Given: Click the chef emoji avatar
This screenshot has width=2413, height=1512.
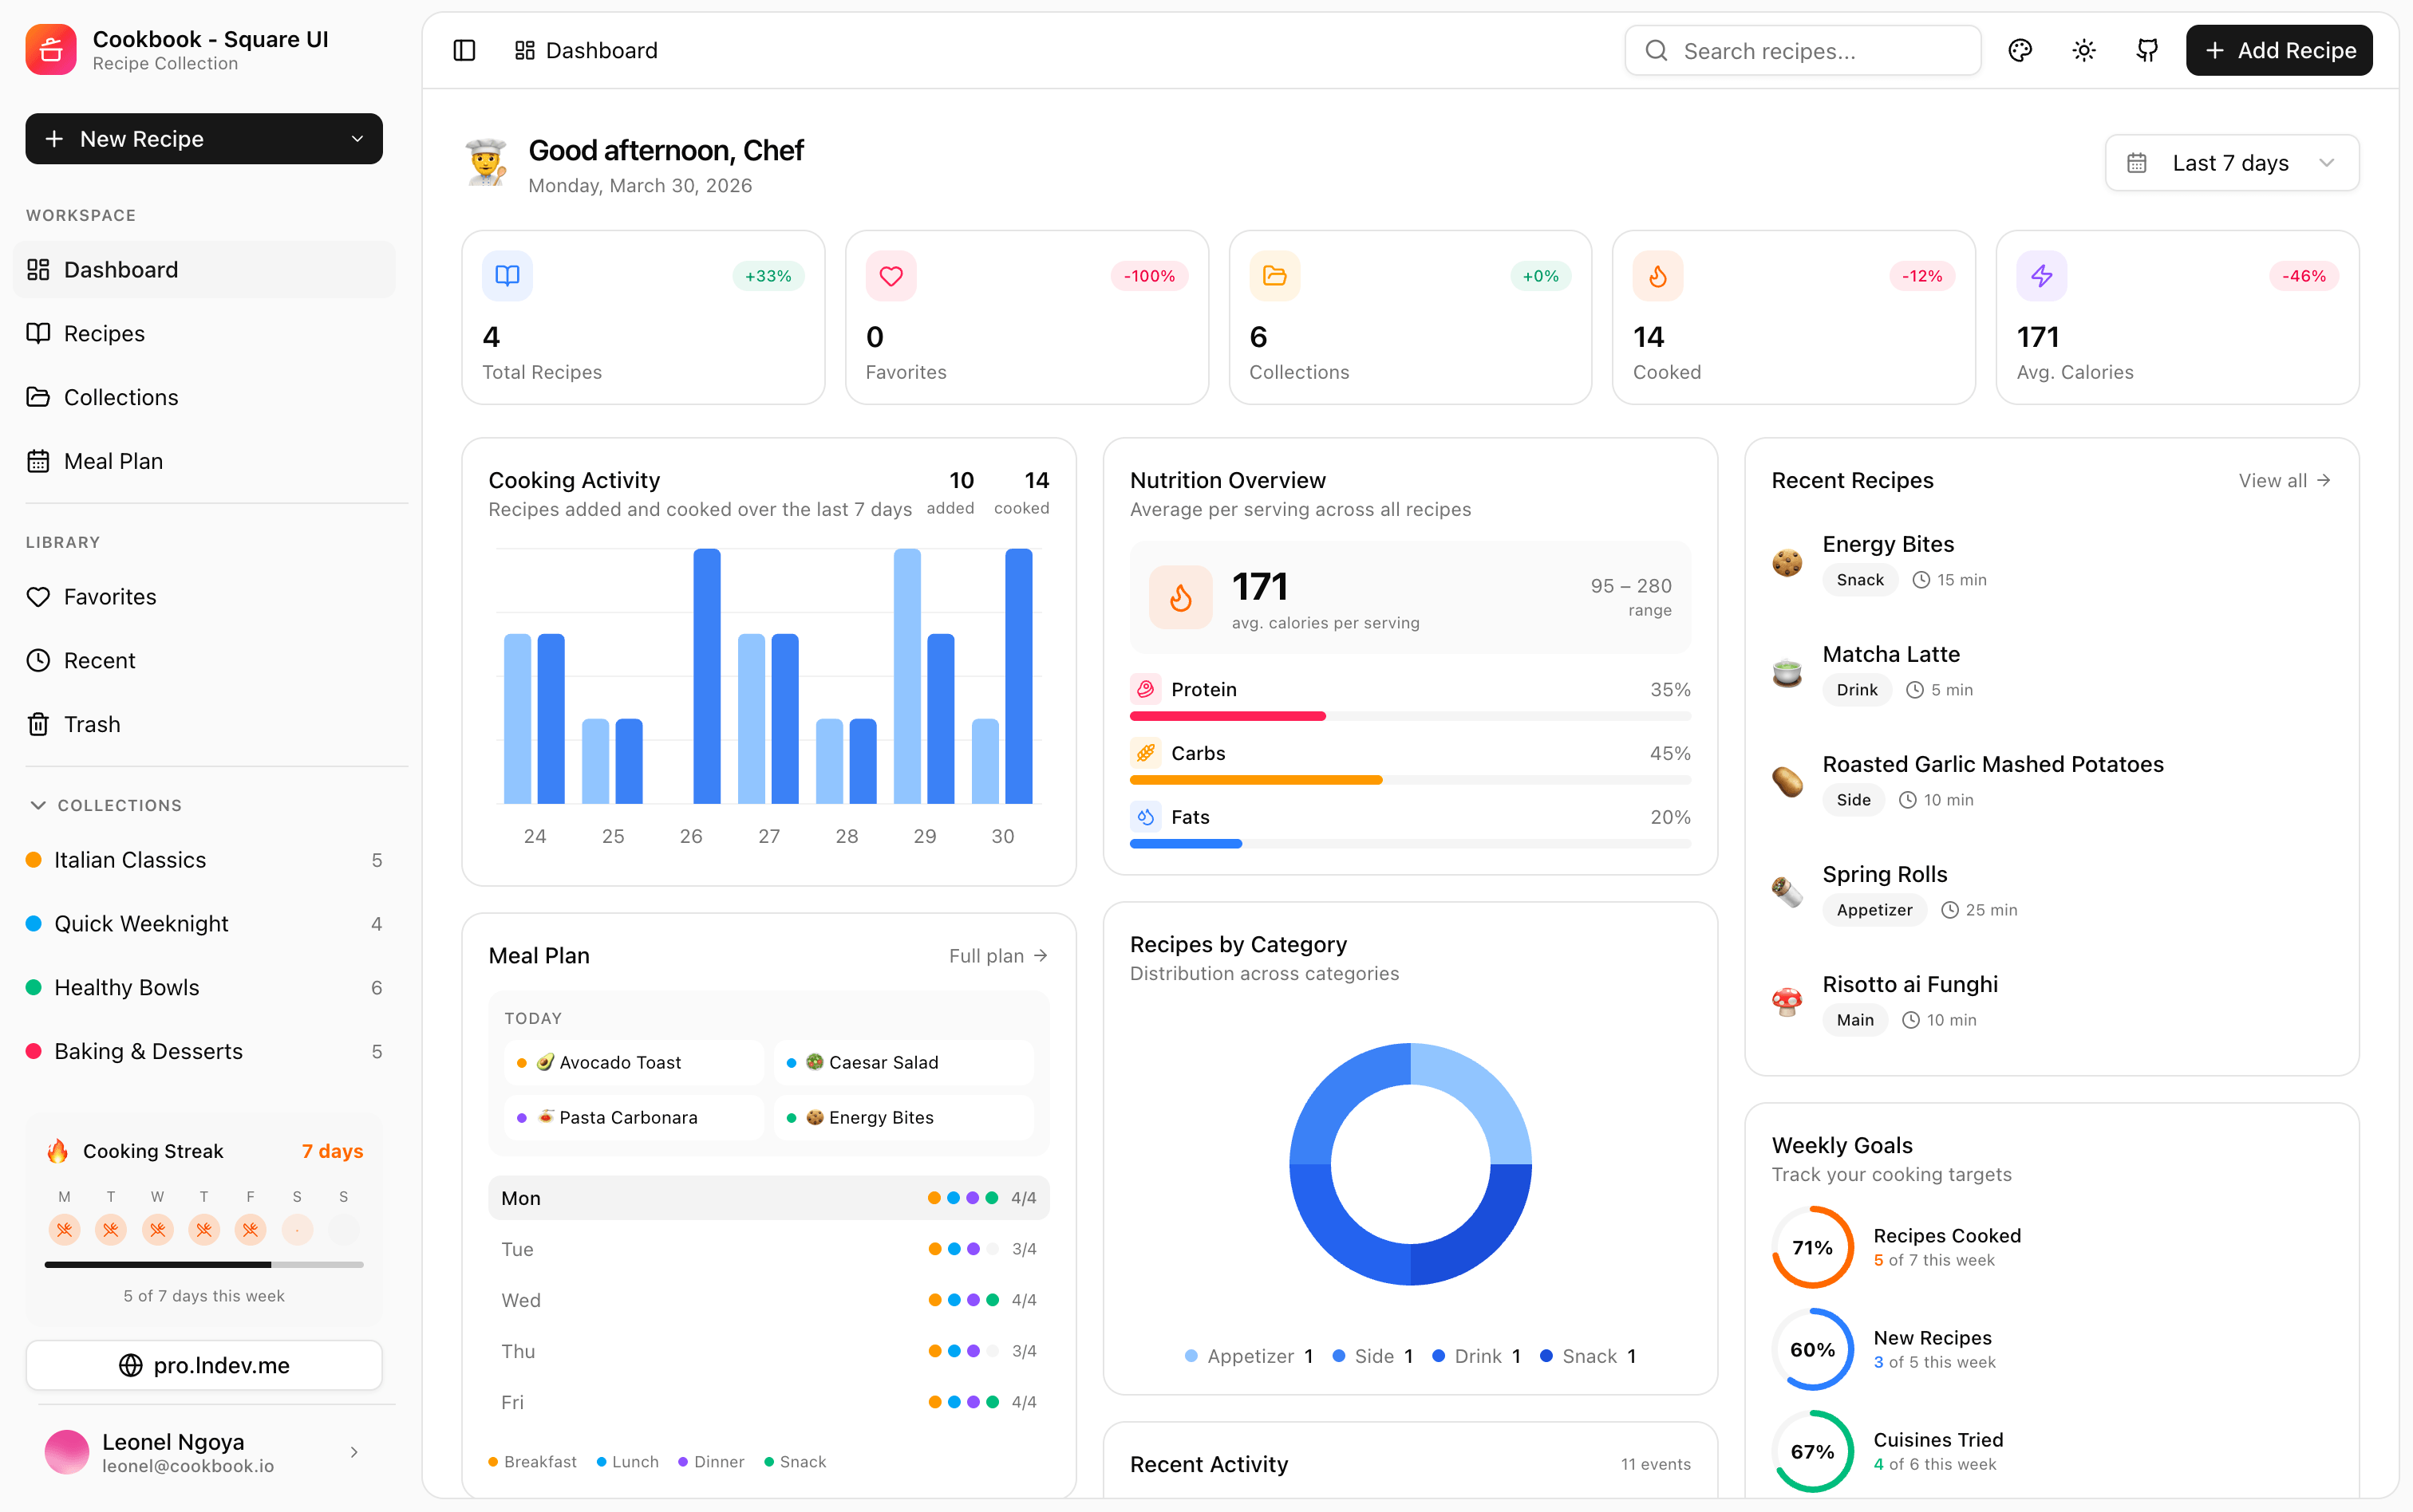Looking at the screenshot, I should tap(486, 163).
